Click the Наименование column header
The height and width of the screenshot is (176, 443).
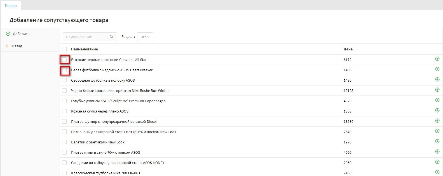point(84,49)
